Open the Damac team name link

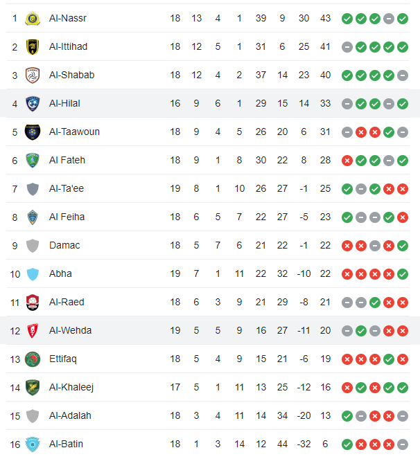[x=64, y=245]
